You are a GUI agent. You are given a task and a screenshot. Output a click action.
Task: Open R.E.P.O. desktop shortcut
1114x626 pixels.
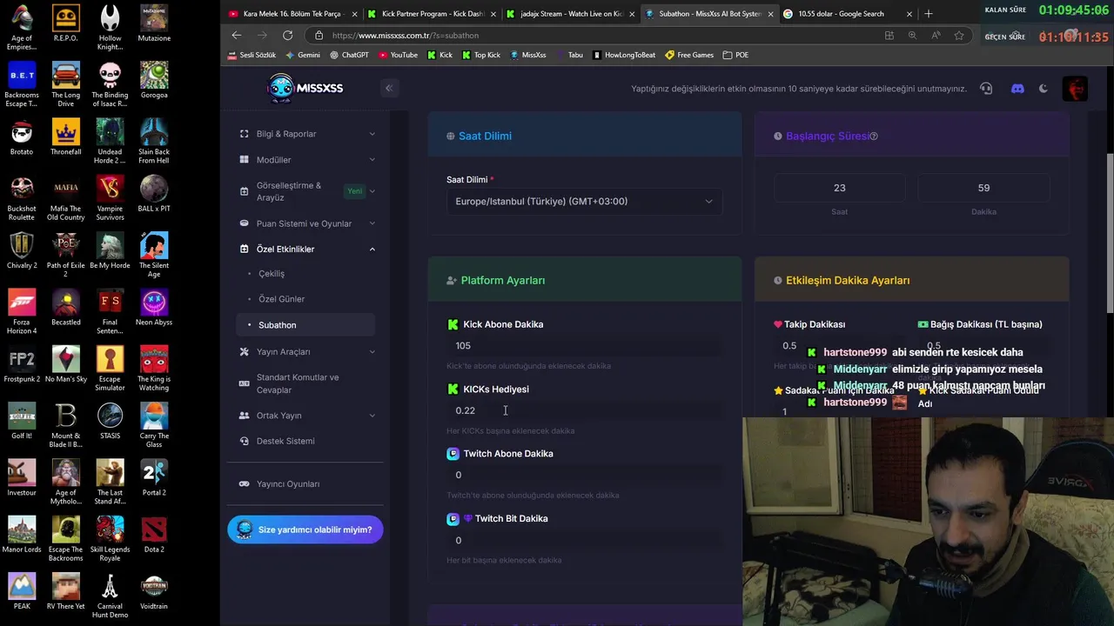point(65,23)
